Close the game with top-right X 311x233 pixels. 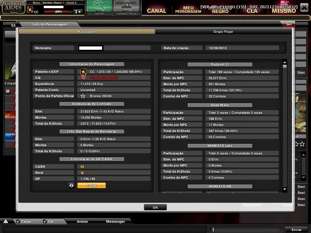(x=304, y=8)
